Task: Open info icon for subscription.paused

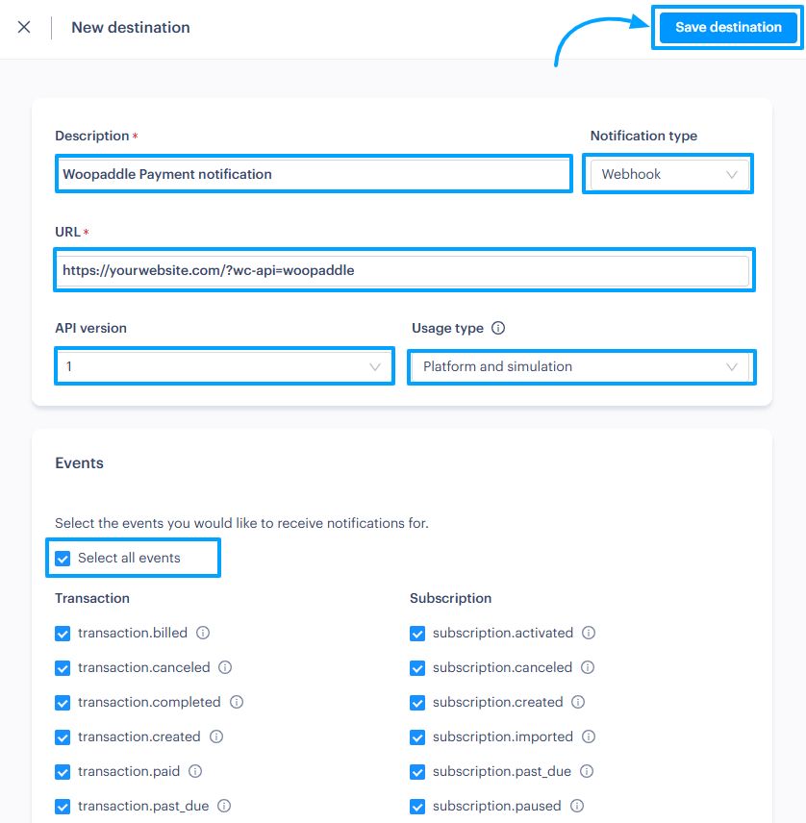Action: [x=576, y=807]
